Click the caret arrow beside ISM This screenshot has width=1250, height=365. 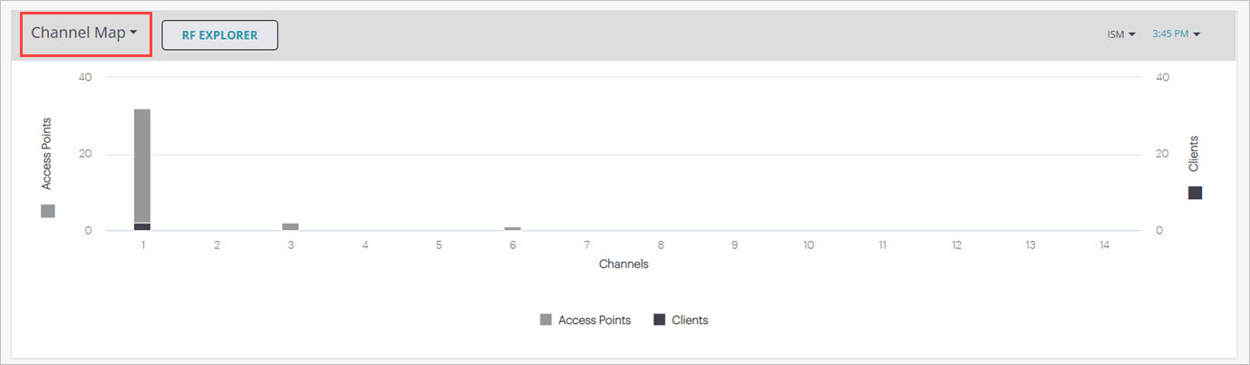pos(1131,35)
